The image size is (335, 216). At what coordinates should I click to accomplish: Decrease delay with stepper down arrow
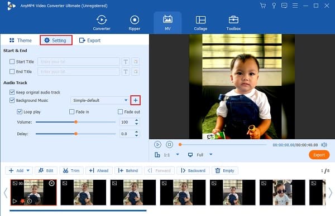point(137,135)
